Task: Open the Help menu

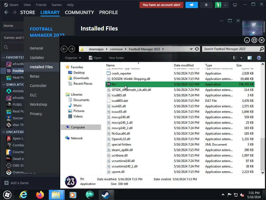Action: [70, 5]
